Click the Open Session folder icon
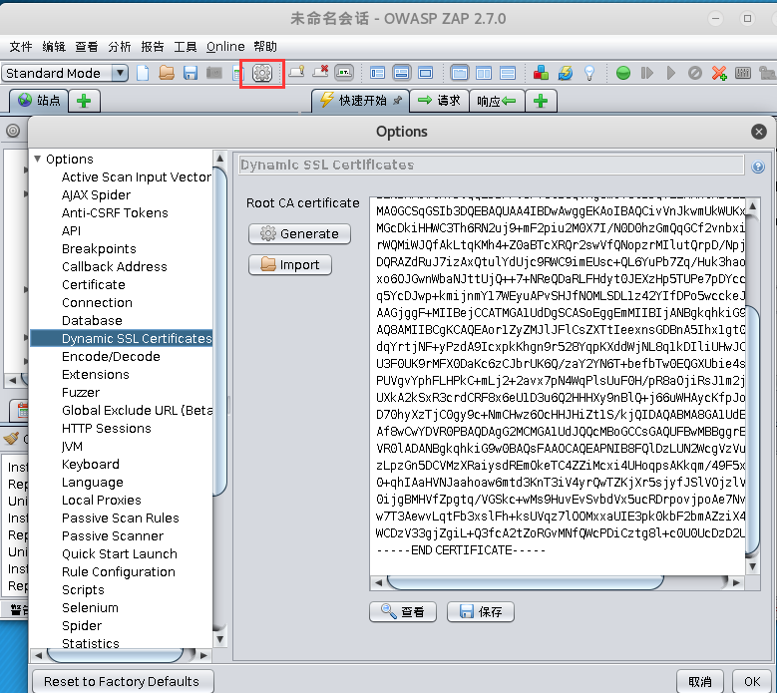This screenshot has width=777, height=693. click(167, 74)
